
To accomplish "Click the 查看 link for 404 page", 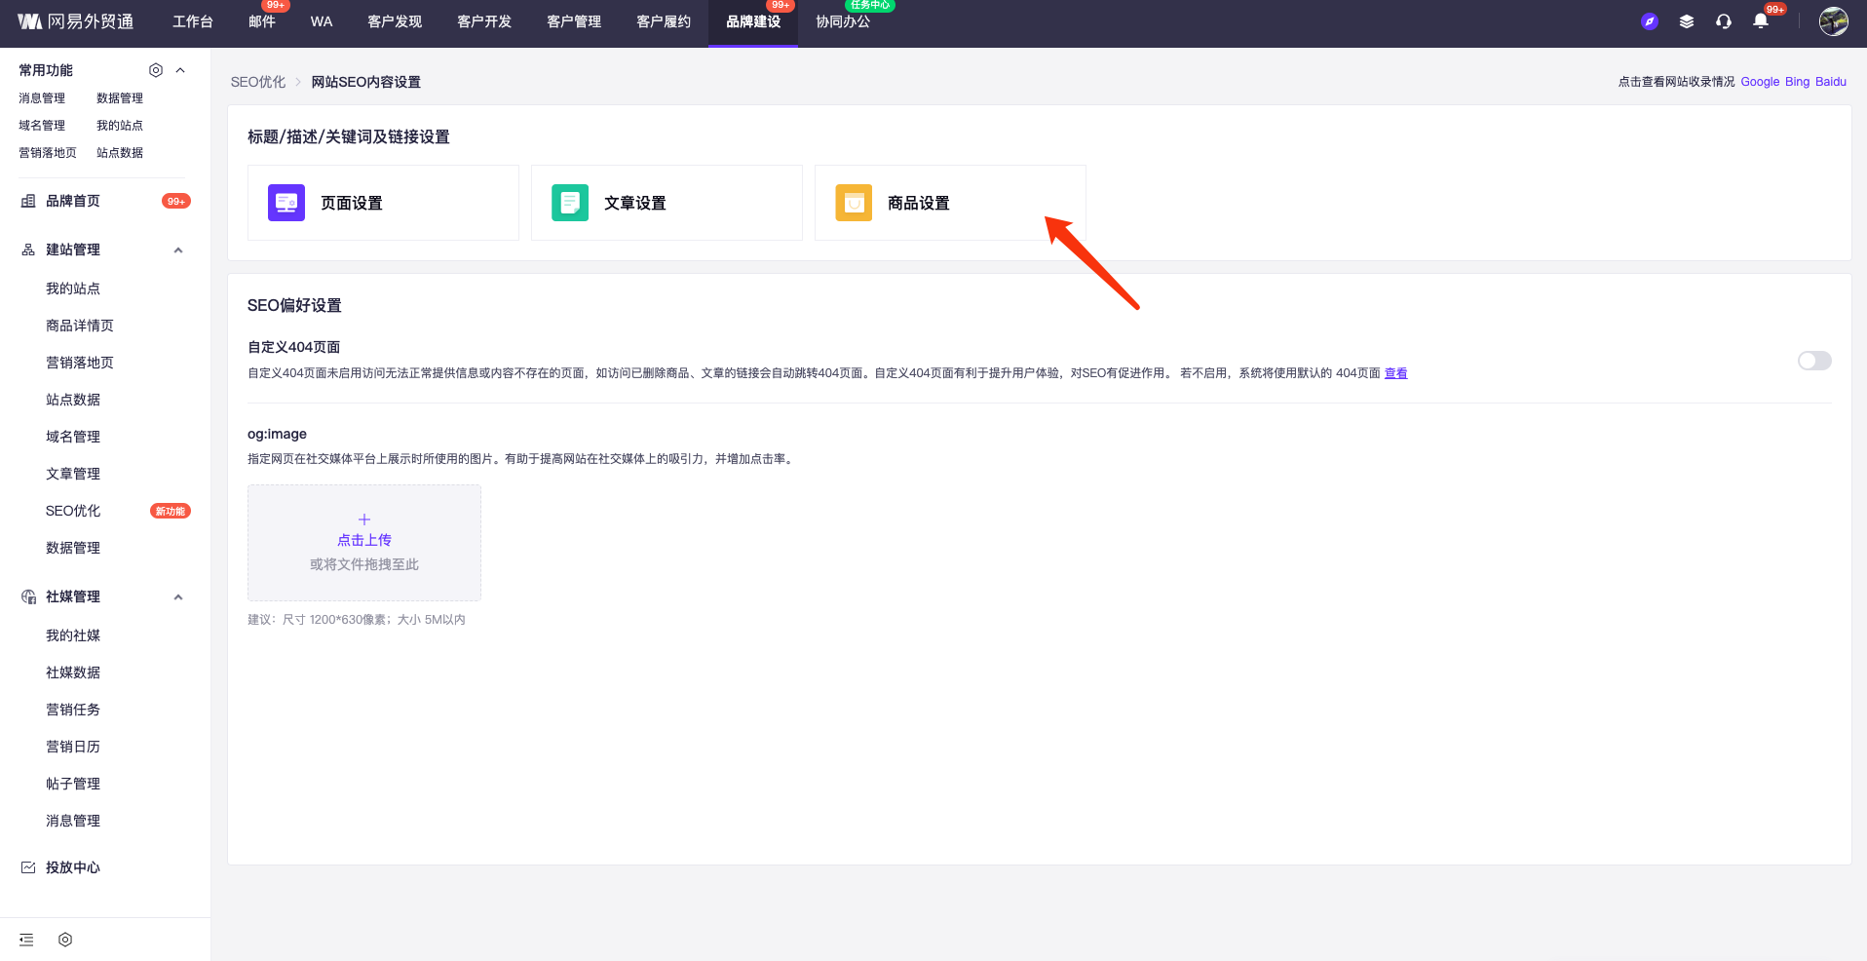I will (x=1395, y=373).
